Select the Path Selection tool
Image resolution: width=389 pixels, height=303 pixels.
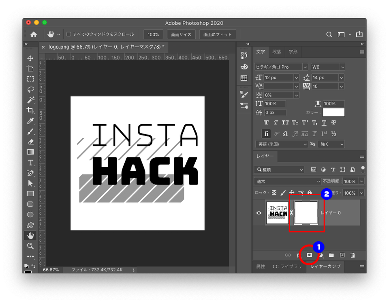pyautogui.click(x=30, y=183)
